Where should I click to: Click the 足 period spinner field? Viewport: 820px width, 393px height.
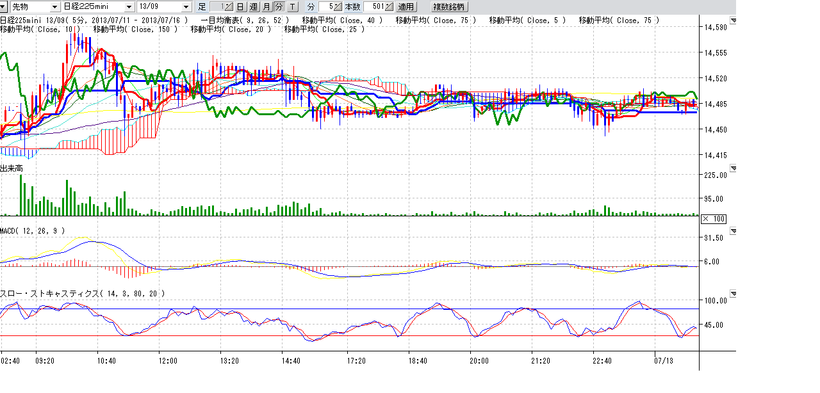tap(220, 6)
